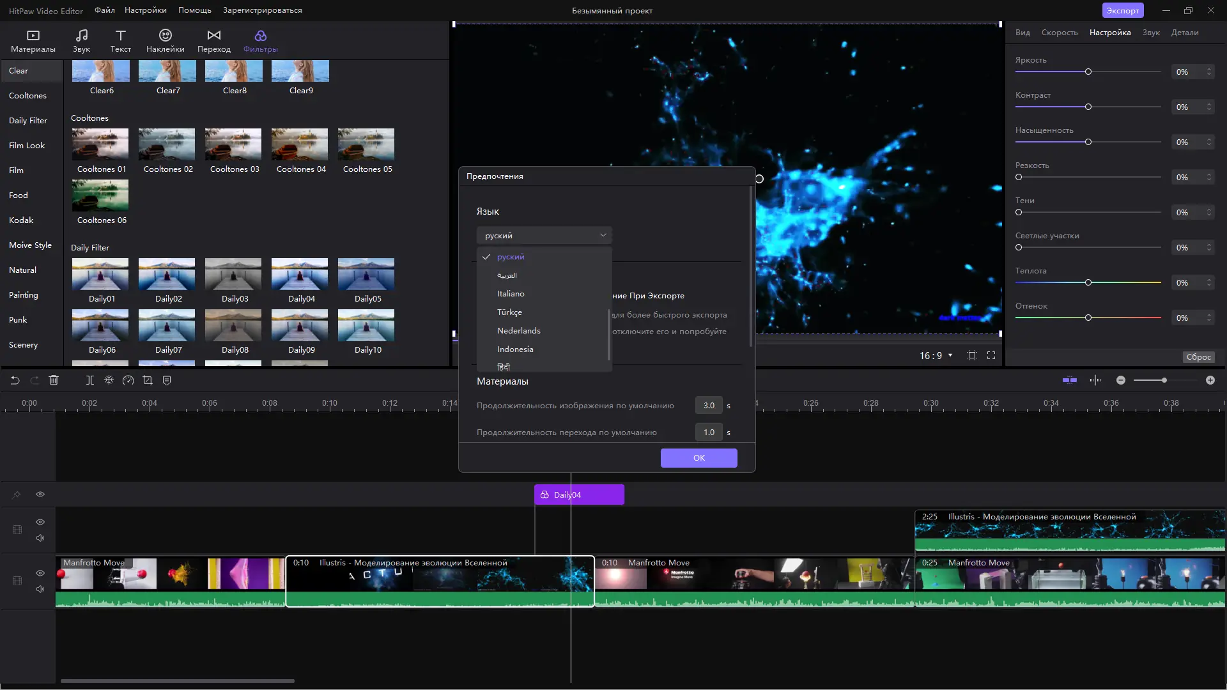Delete selected clip using trash icon
The height and width of the screenshot is (690, 1227).
coord(54,380)
